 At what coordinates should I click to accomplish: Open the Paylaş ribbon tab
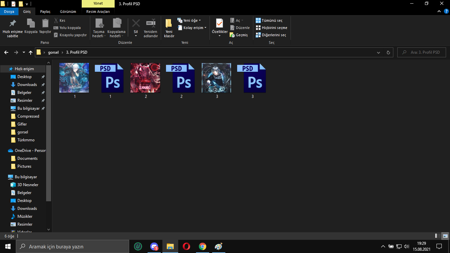coord(45,12)
